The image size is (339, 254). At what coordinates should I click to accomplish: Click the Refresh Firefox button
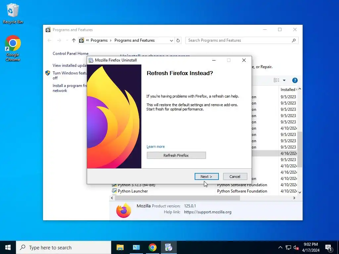pos(176,155)
